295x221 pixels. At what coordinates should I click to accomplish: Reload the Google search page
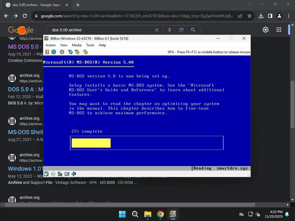pyautogui.click(x=25, y=16)
